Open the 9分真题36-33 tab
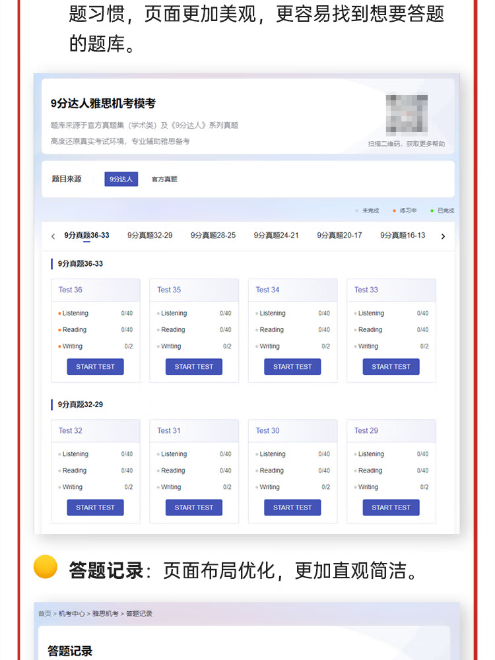 pyautogui.click(x=86, y=236)
